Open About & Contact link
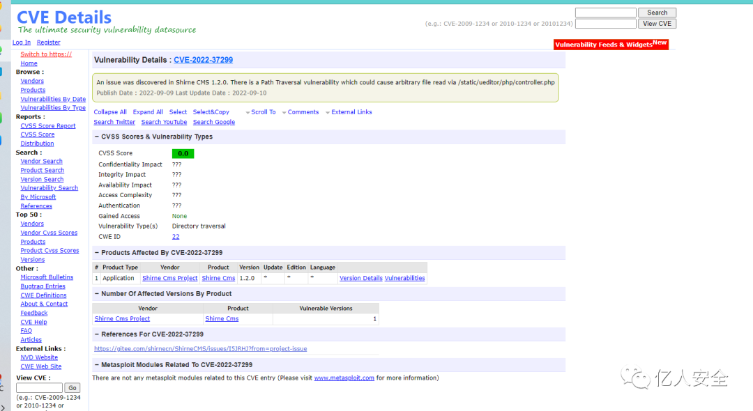The width and height of the screenshot is (753, 411). (x=44, y=304)
